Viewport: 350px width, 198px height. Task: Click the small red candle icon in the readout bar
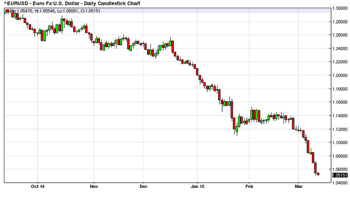[7, 11]
